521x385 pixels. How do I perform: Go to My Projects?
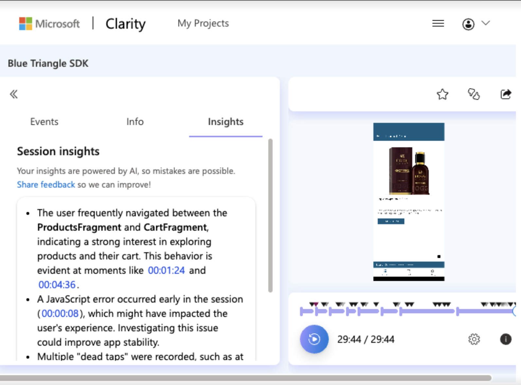(x=203, y=23)
